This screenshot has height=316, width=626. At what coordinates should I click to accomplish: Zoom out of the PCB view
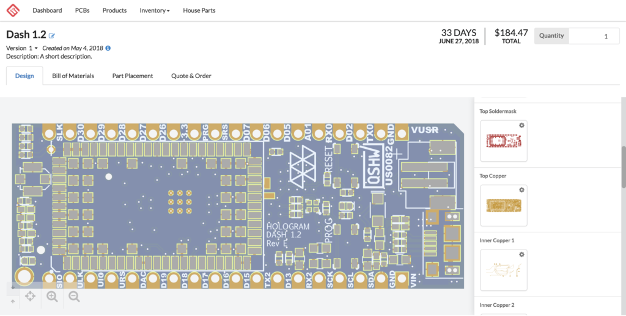tap(74, 296)
